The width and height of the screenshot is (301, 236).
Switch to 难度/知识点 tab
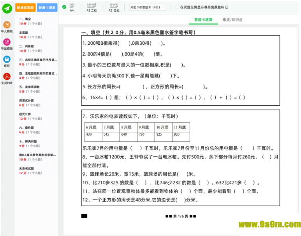pos(232,19)
